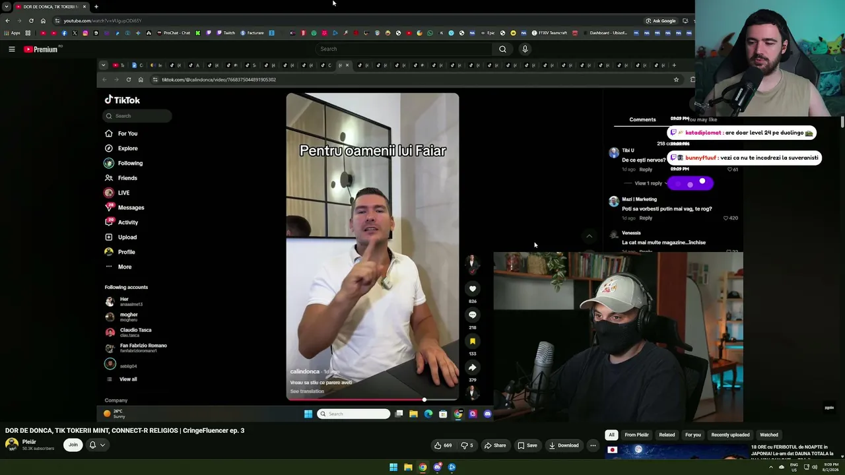Share the YouTube video
The width and height of the screenshot is (845, 475).
tap(495, 445)
